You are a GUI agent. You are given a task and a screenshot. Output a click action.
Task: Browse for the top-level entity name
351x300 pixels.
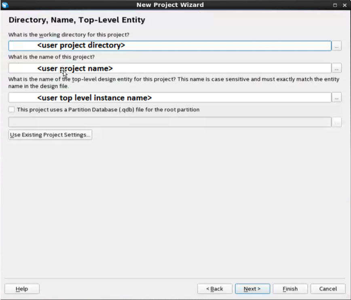click(336, 98)
